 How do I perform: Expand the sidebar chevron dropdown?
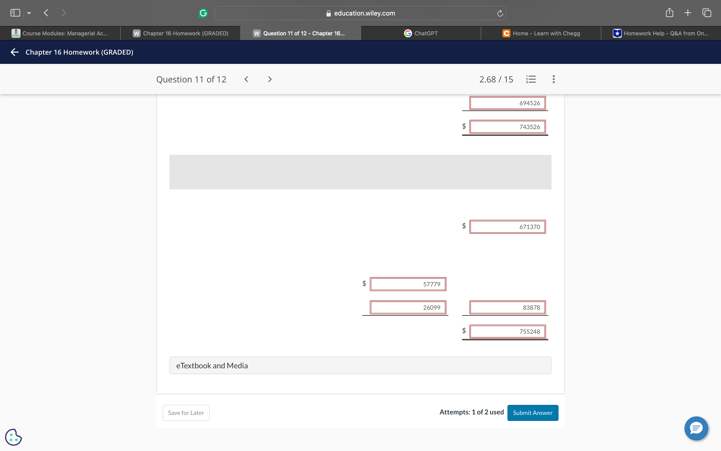(29, 13)
